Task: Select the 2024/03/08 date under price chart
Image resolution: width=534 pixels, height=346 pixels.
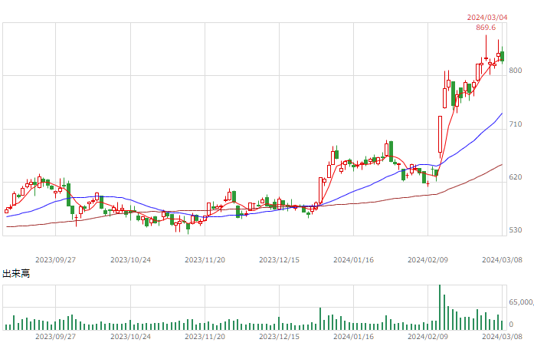Action: pyautogui.click(x=502, y=260)
